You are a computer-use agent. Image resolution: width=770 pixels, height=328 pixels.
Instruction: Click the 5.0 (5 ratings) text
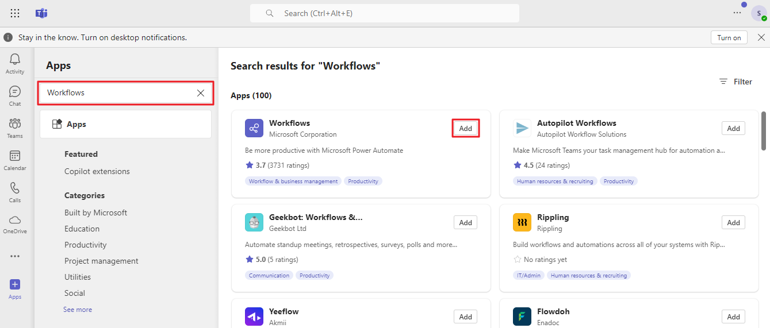(x=278, y=260)
